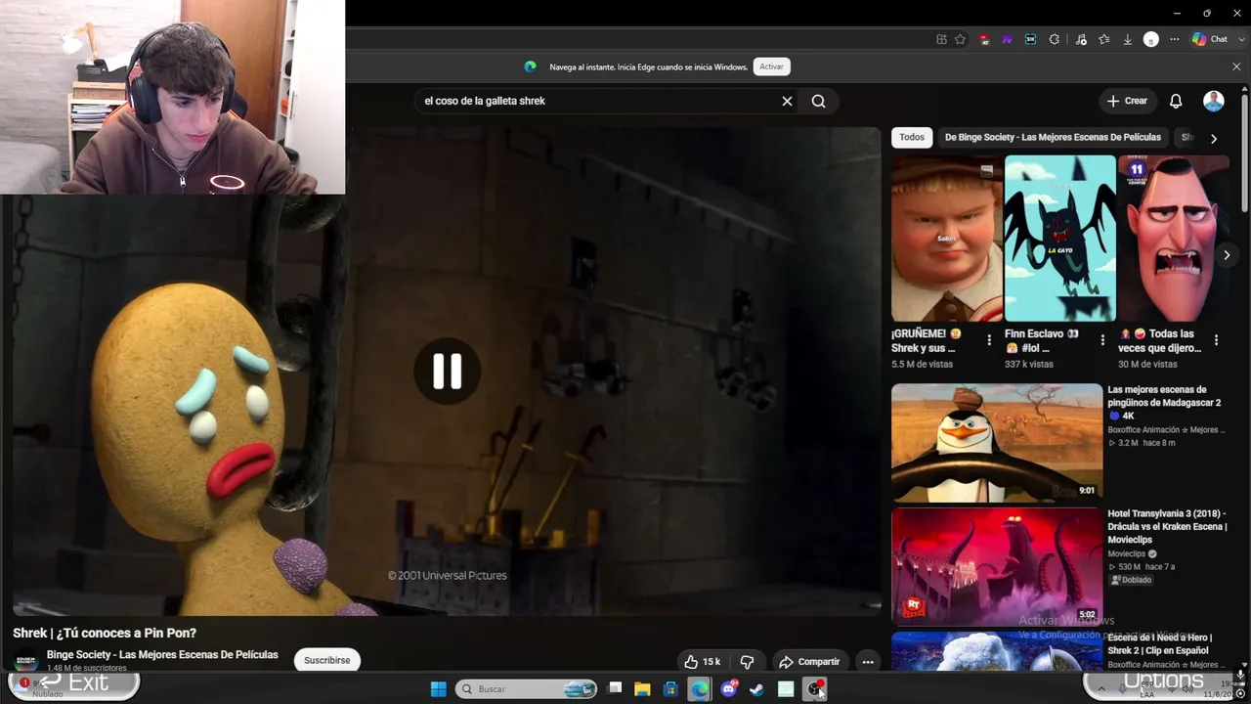Screen dimensions: 1251x704
Task: Open Task View on the taskbar
Action: click(615, 689)
